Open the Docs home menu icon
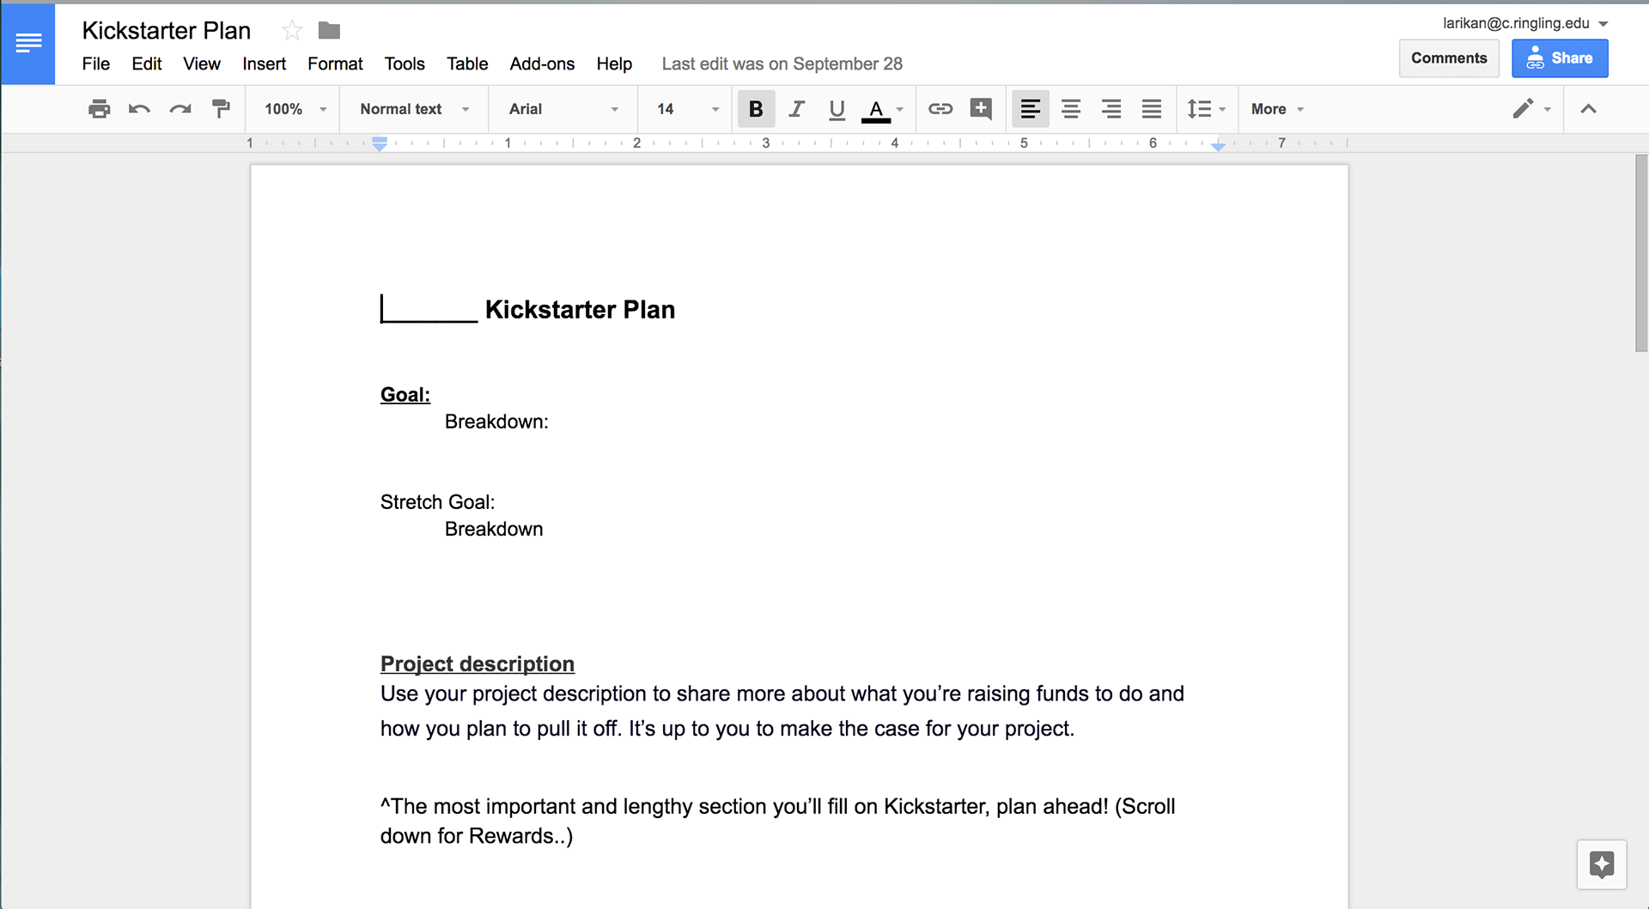 (x=28, y=43)
